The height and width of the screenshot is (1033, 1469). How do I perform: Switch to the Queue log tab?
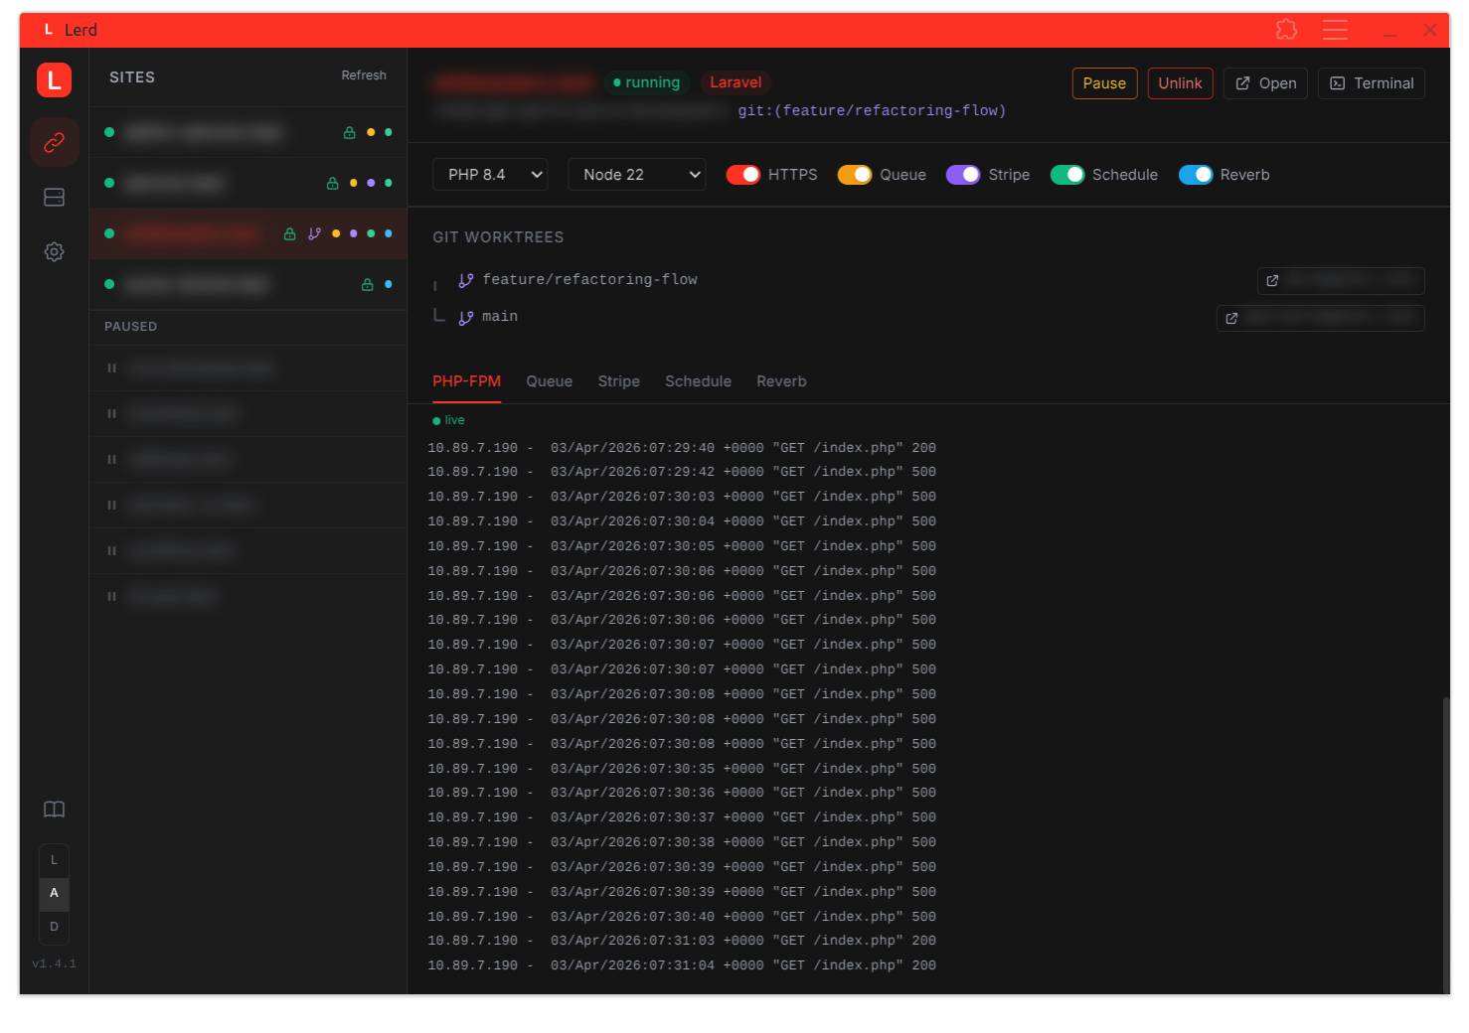point(549,381)
